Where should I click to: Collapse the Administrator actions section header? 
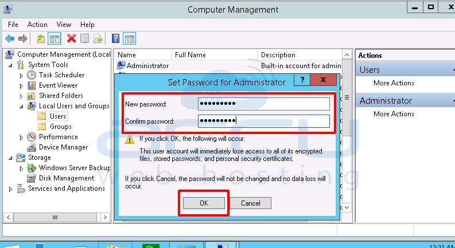click(x=405, y=101)
